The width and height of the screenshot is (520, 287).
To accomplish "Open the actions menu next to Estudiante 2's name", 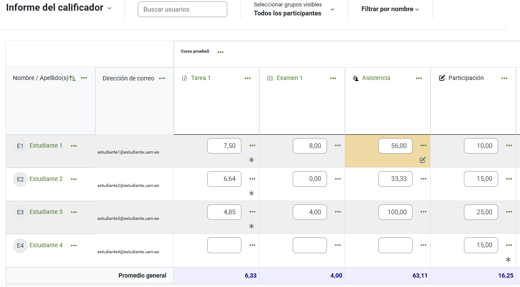I will pyautogui.click(x=74, y=179).
